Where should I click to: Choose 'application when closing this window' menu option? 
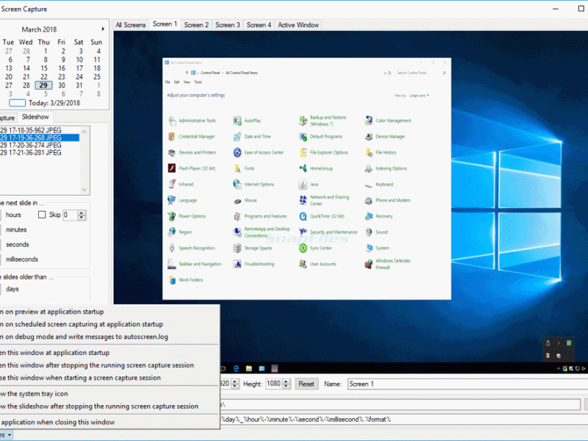pos(109,422)
